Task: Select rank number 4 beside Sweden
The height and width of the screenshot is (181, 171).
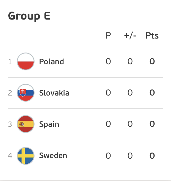Action: [10, 156]
